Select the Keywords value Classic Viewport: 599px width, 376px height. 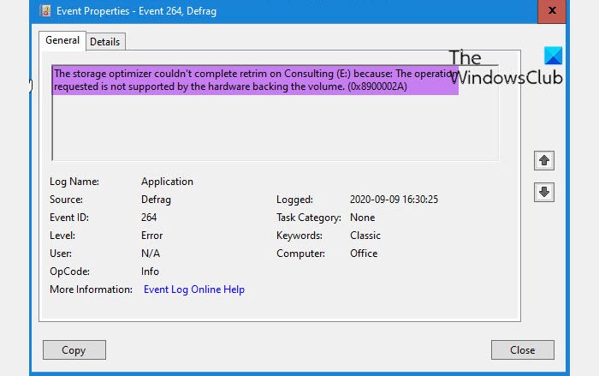click(x=365, y=236)
